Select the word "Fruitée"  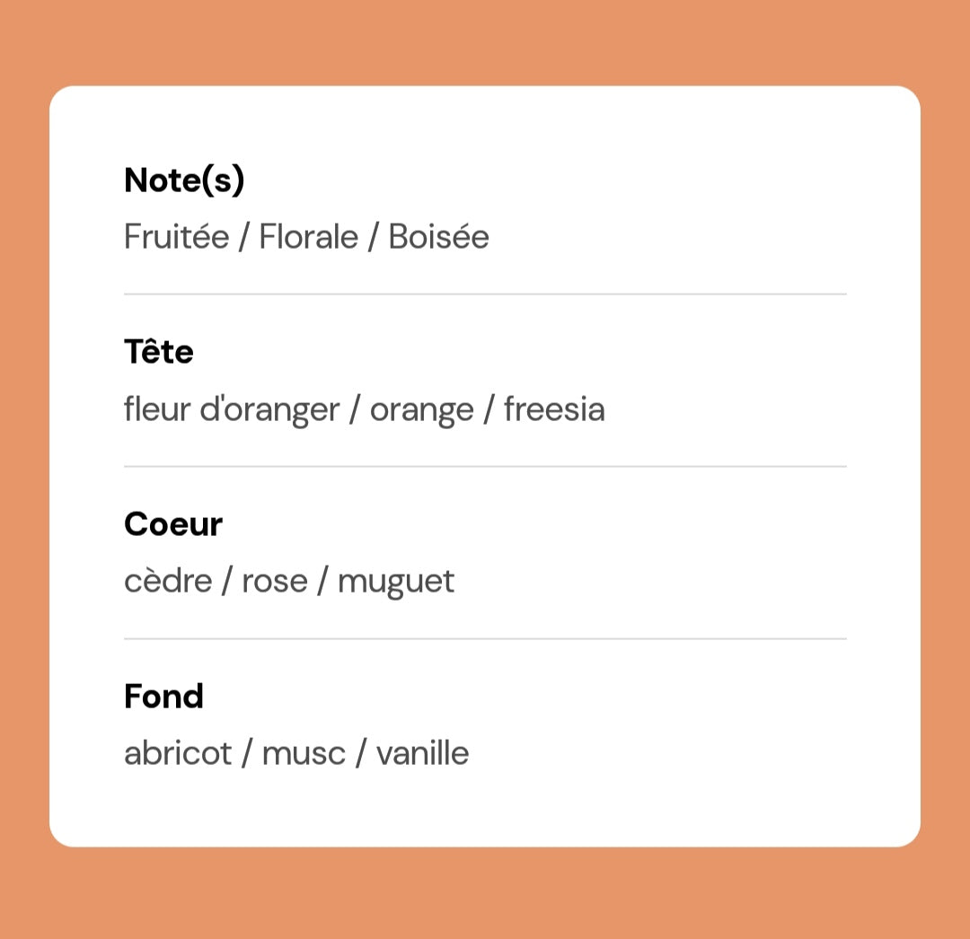(177, 237)
